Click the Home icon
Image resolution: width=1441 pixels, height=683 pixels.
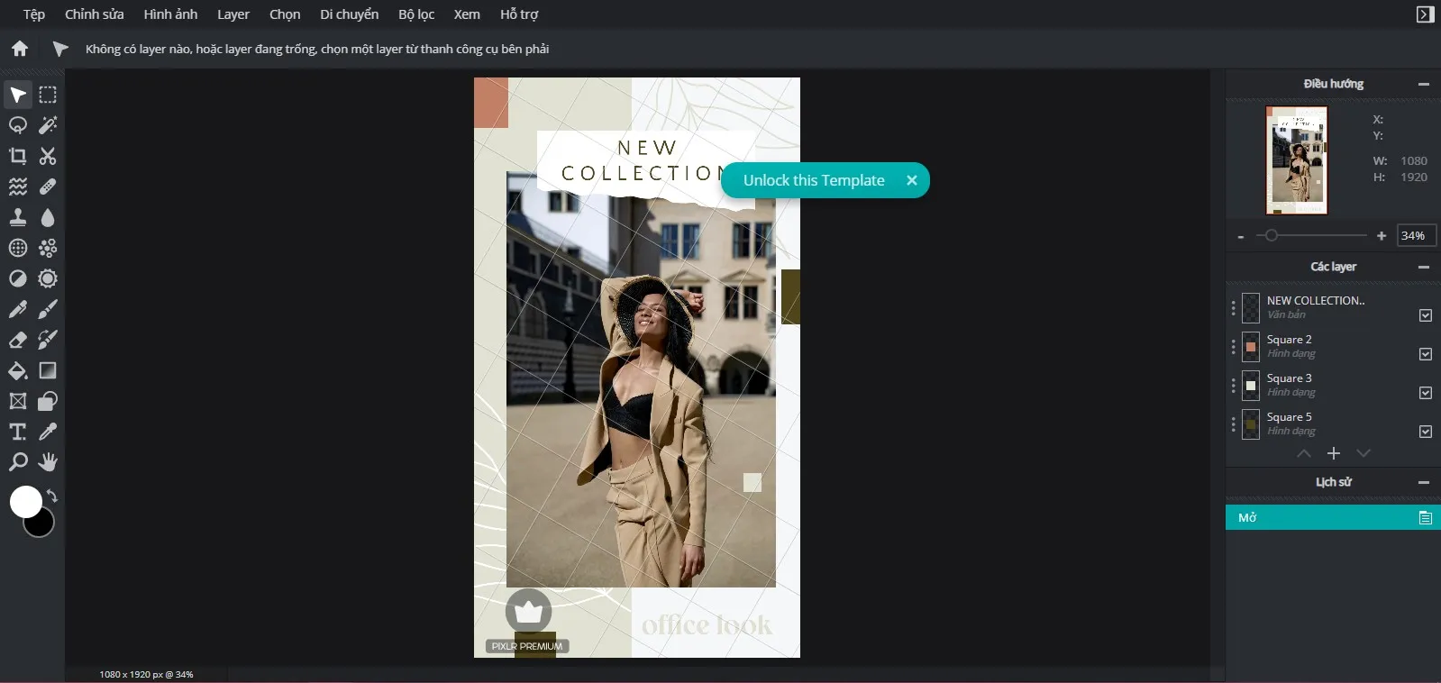pos(20,49)
